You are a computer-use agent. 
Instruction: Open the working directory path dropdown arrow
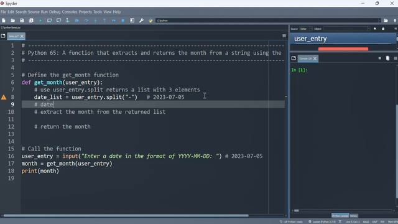coord(380,21)
